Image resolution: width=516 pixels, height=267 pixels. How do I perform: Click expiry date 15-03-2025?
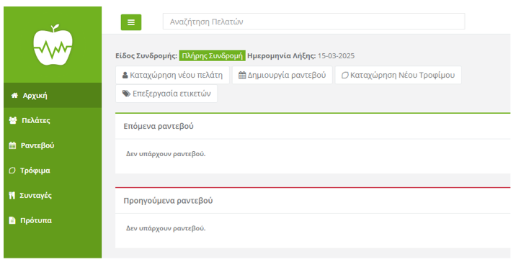pos(336,56)
